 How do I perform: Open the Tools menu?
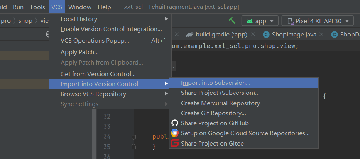point(37,7)
